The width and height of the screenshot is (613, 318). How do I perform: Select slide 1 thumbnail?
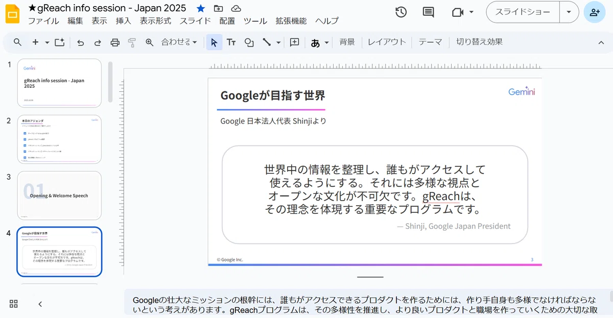[x=59, y=83]
